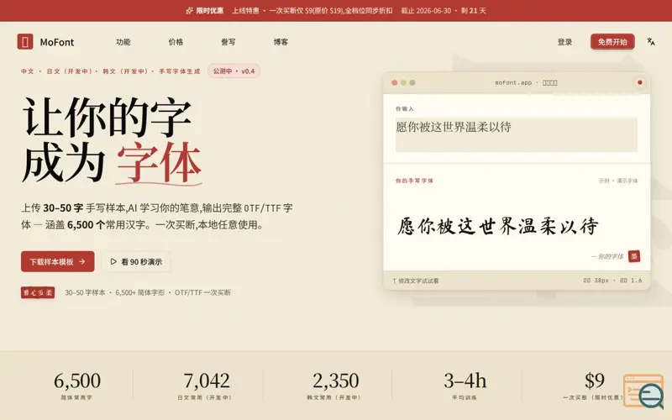Click the 你的手写字体 section label
The width and height of the screenshot is (672, 420).
coord(414,181)
